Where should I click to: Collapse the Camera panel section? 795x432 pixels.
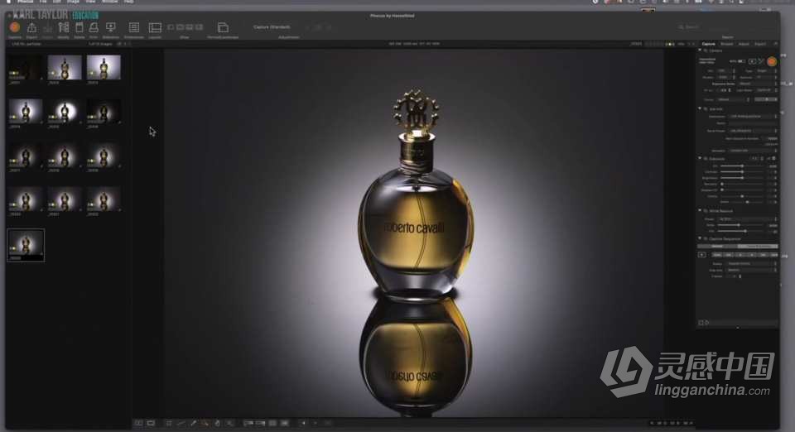[x=700, y=50]
